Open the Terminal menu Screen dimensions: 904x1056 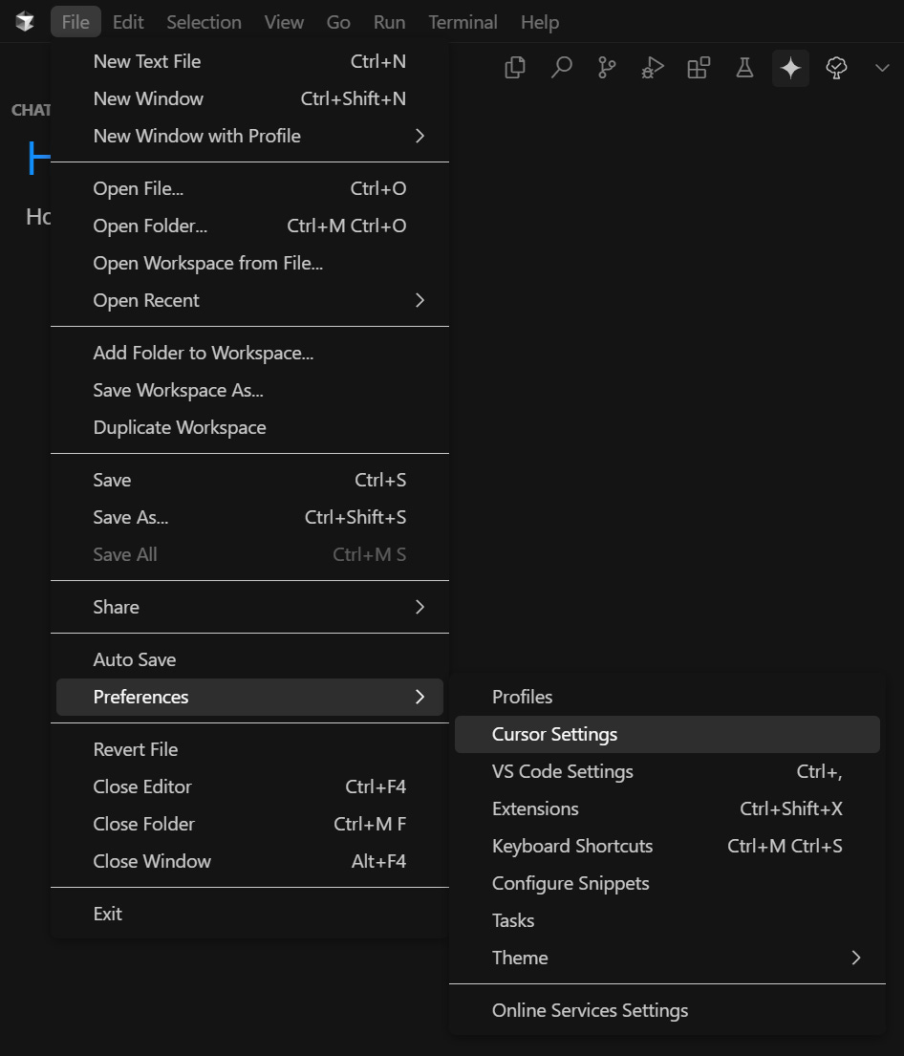[463, 21]
